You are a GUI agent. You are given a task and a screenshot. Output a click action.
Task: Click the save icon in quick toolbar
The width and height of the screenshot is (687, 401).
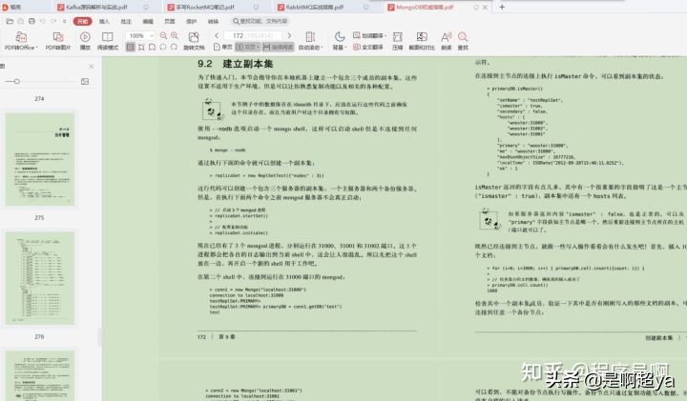coord(21,21)
